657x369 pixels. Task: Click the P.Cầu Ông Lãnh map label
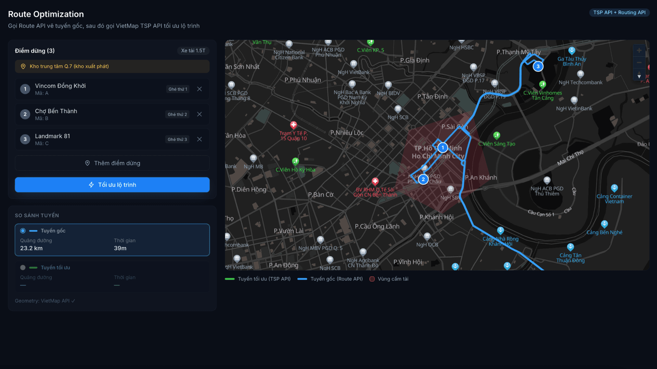[377, 227]
